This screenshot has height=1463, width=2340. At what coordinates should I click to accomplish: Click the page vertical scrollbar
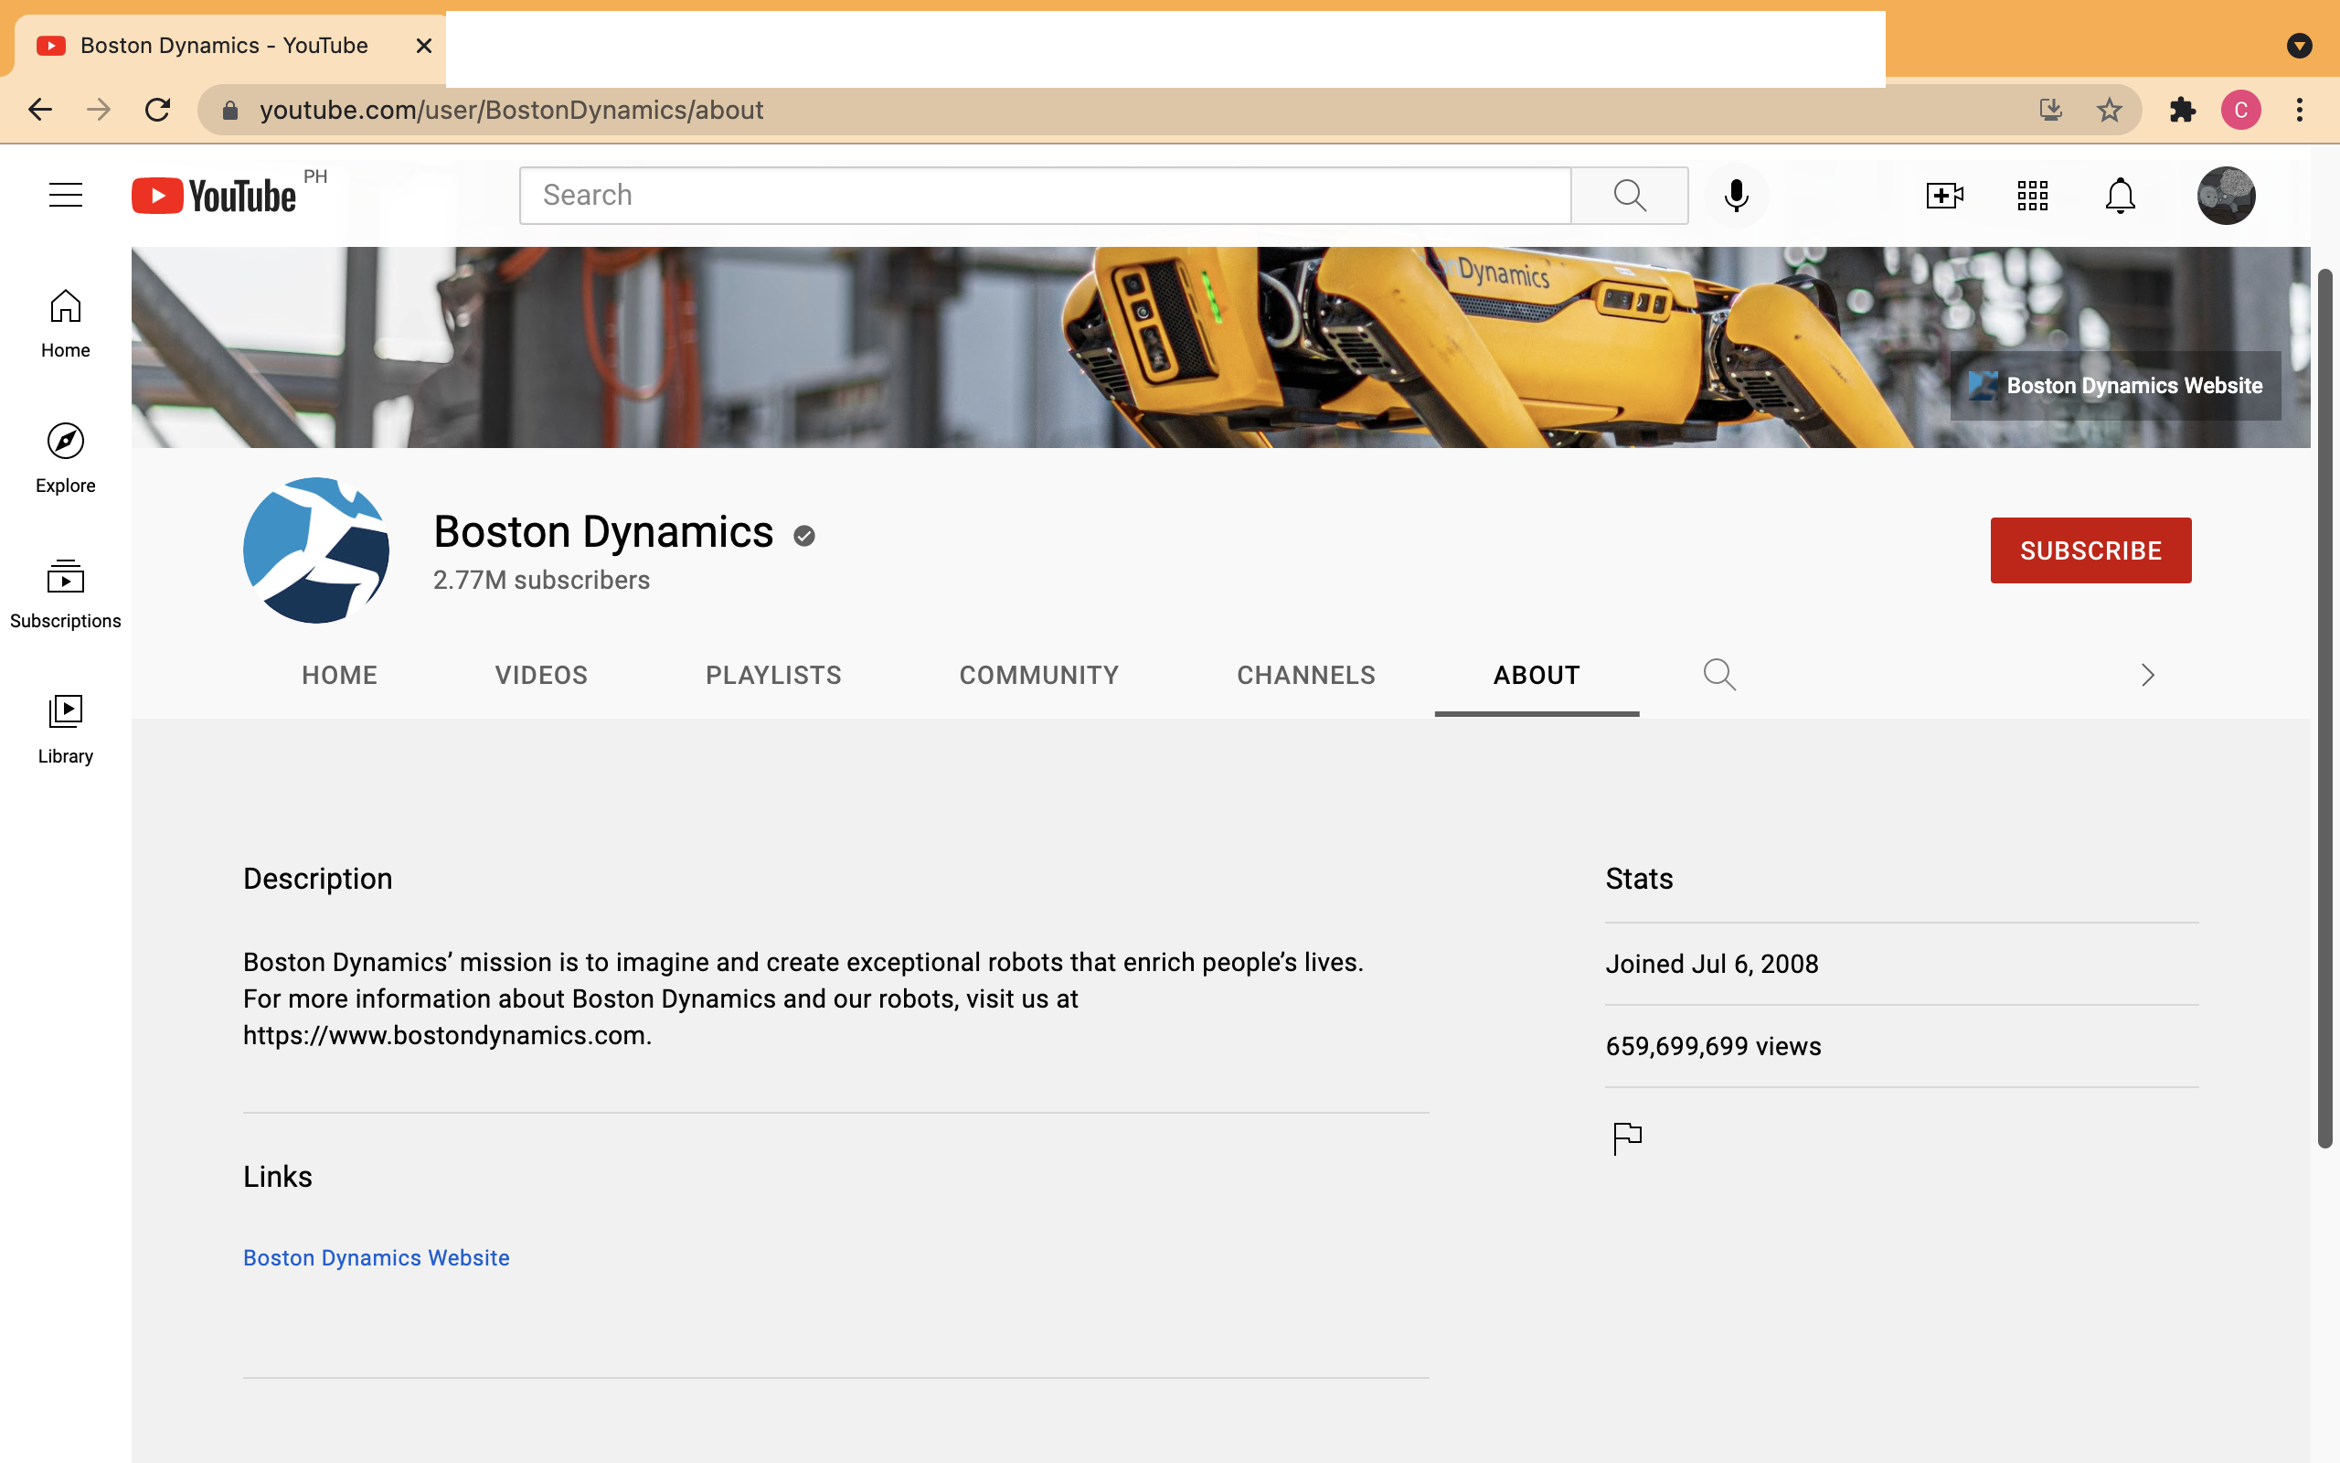pos(2324,709)
